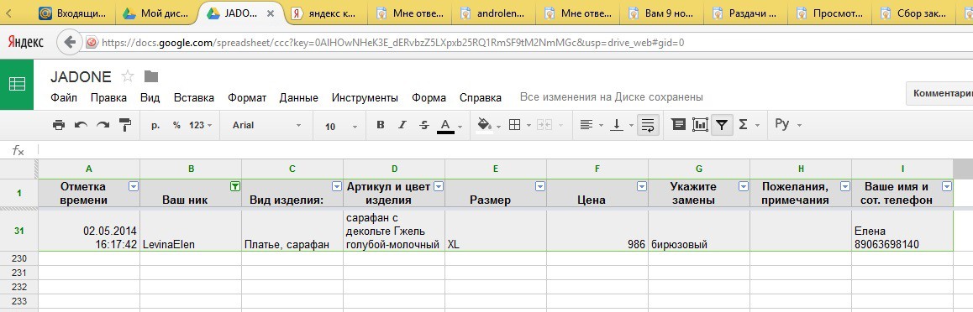This screenshot has height=312, width=973.
Task: Open the Справка menu
Action: coord(481,98)
